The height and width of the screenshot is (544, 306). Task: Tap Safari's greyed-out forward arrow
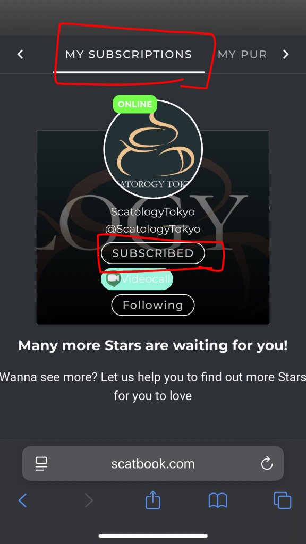click(x=89, y=500)
